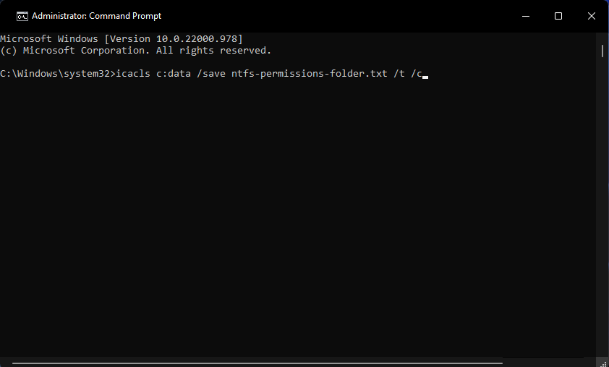Click the Microsoft Windows version line
This screenshot has width=609, height=367.
click(122, 38)
